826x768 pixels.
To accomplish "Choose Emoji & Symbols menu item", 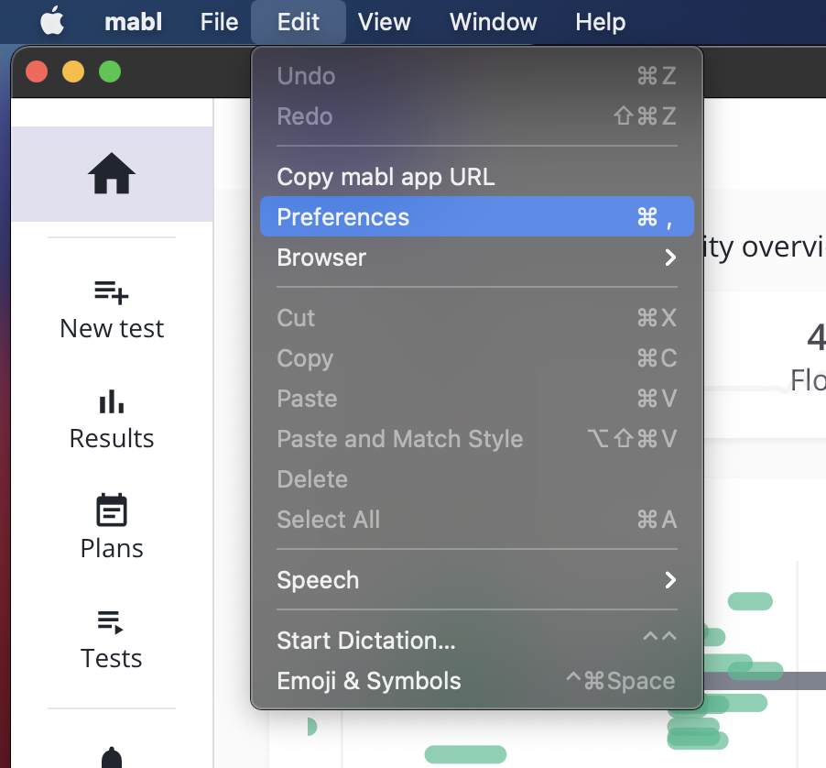I will coord(477,681).
